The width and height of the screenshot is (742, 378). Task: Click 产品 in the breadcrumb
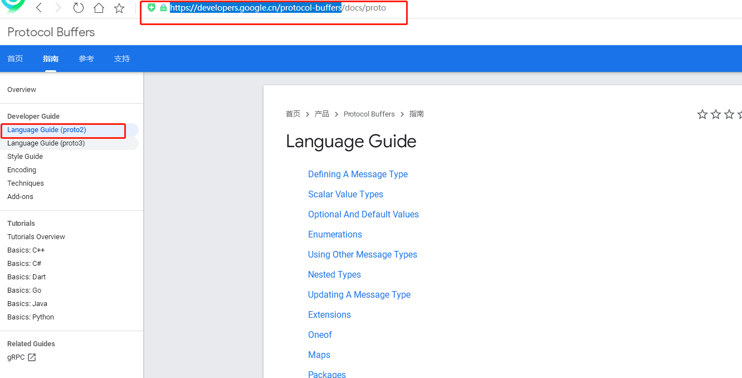[322, 114]
